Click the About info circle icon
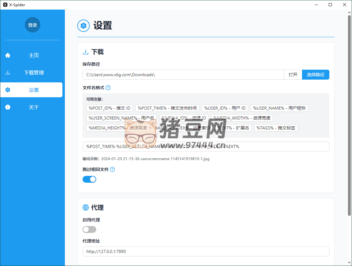This screenshot has height=266, width=352. [x=8, y=107]
